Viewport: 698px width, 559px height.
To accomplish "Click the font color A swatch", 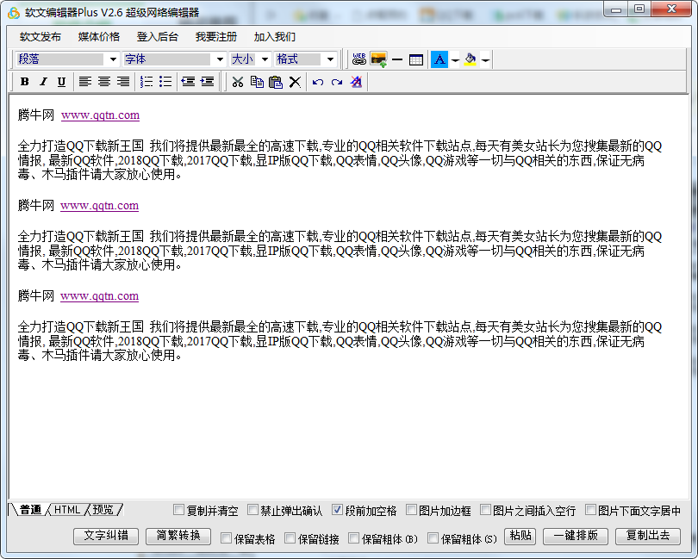I will (439, 59).
